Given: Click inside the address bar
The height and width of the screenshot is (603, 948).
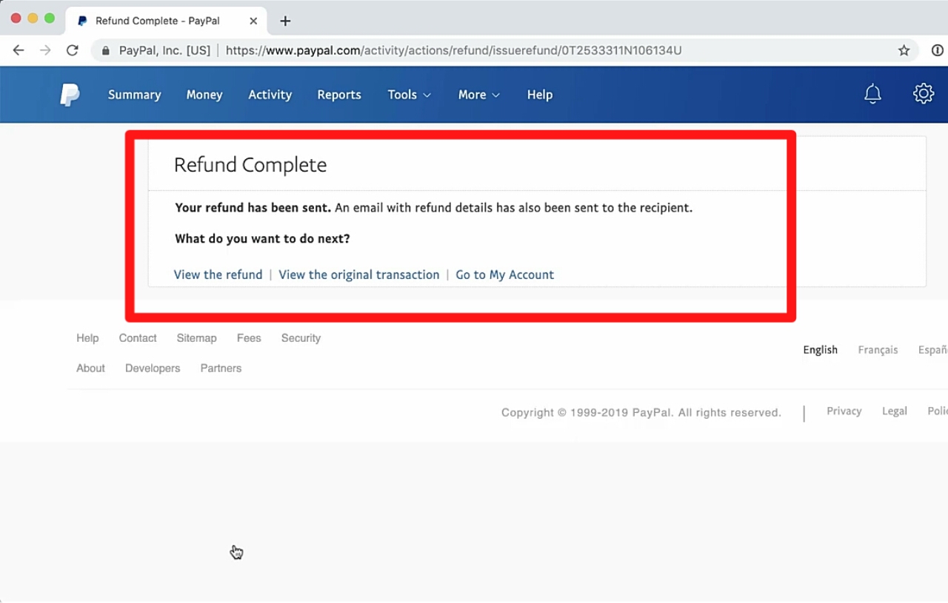Looking at the screenshot, I should (518, 50).
